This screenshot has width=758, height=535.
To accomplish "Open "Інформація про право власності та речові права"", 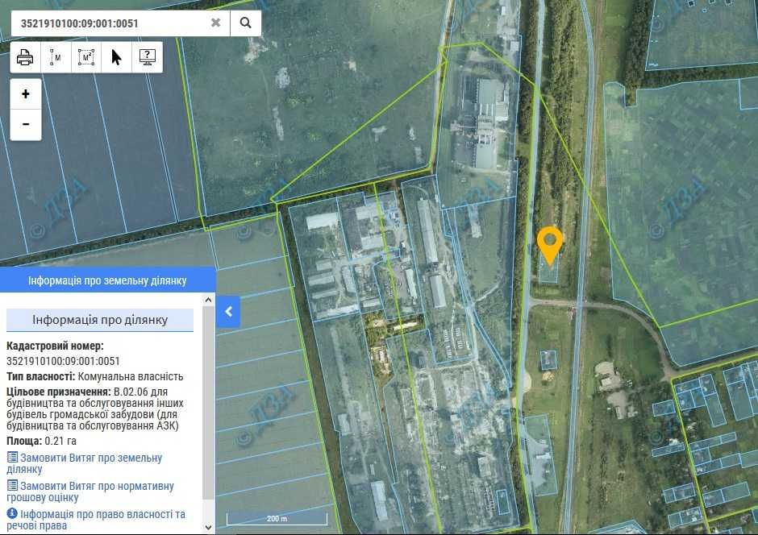I will point(96,520).
